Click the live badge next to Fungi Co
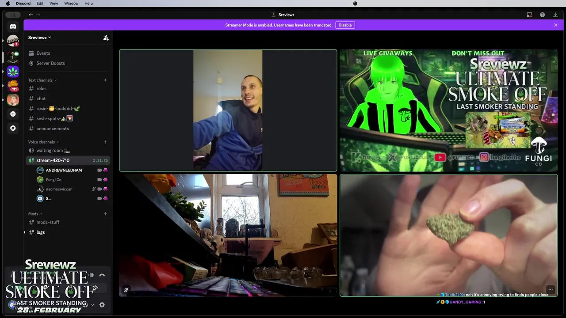The height and width of the screenshot is (318, 566). coord(105,180)
